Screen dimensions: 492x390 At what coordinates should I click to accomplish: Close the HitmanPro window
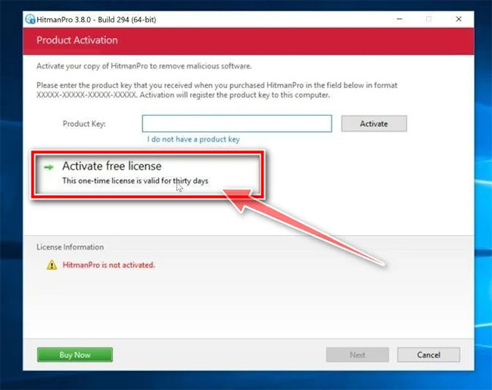pyautogui.click(x=459, y=19)
